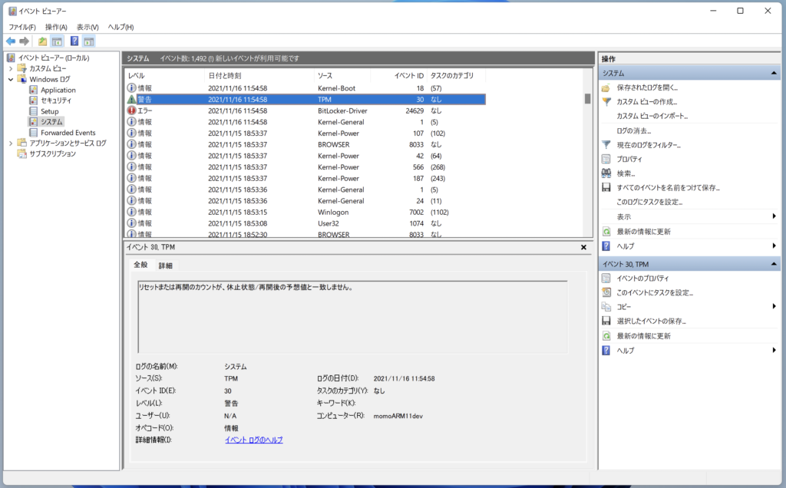Sort by the レベル column header

[164, 76]
